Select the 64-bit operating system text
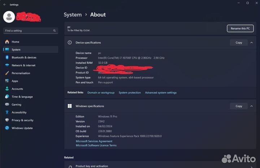This screenshot has height=168, width=260. coord(126,78)
